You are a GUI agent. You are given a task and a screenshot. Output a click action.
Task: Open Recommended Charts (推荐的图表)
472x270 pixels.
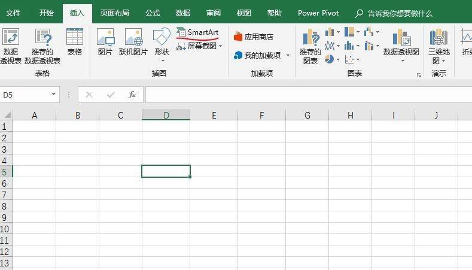(x=310, y=46)
